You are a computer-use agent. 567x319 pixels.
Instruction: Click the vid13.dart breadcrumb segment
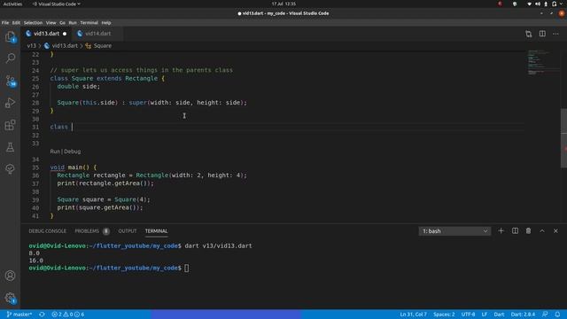coord(61,46)
